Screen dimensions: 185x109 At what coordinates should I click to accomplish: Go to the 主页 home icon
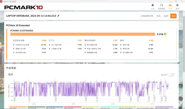[x=152, y=5]
